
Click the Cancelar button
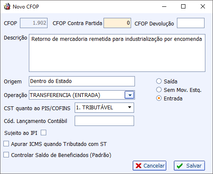tap(149, 165)
